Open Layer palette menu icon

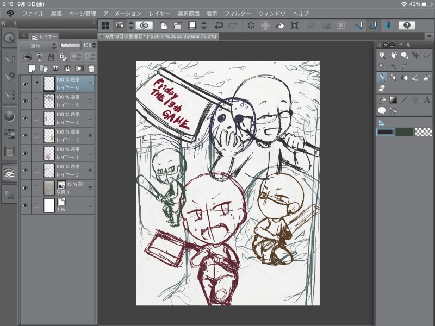coord(23,35)
